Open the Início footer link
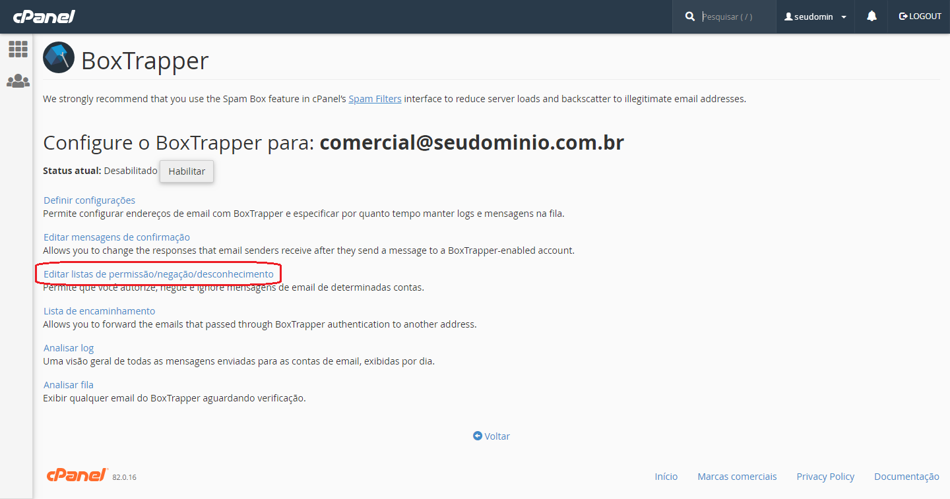The width and height of the screenshot is (950, 499). coord(666,477)
